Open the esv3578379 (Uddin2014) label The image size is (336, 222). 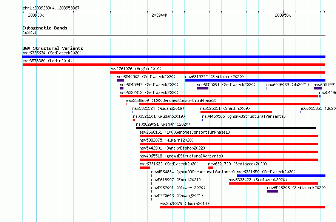tap(184, 203)
